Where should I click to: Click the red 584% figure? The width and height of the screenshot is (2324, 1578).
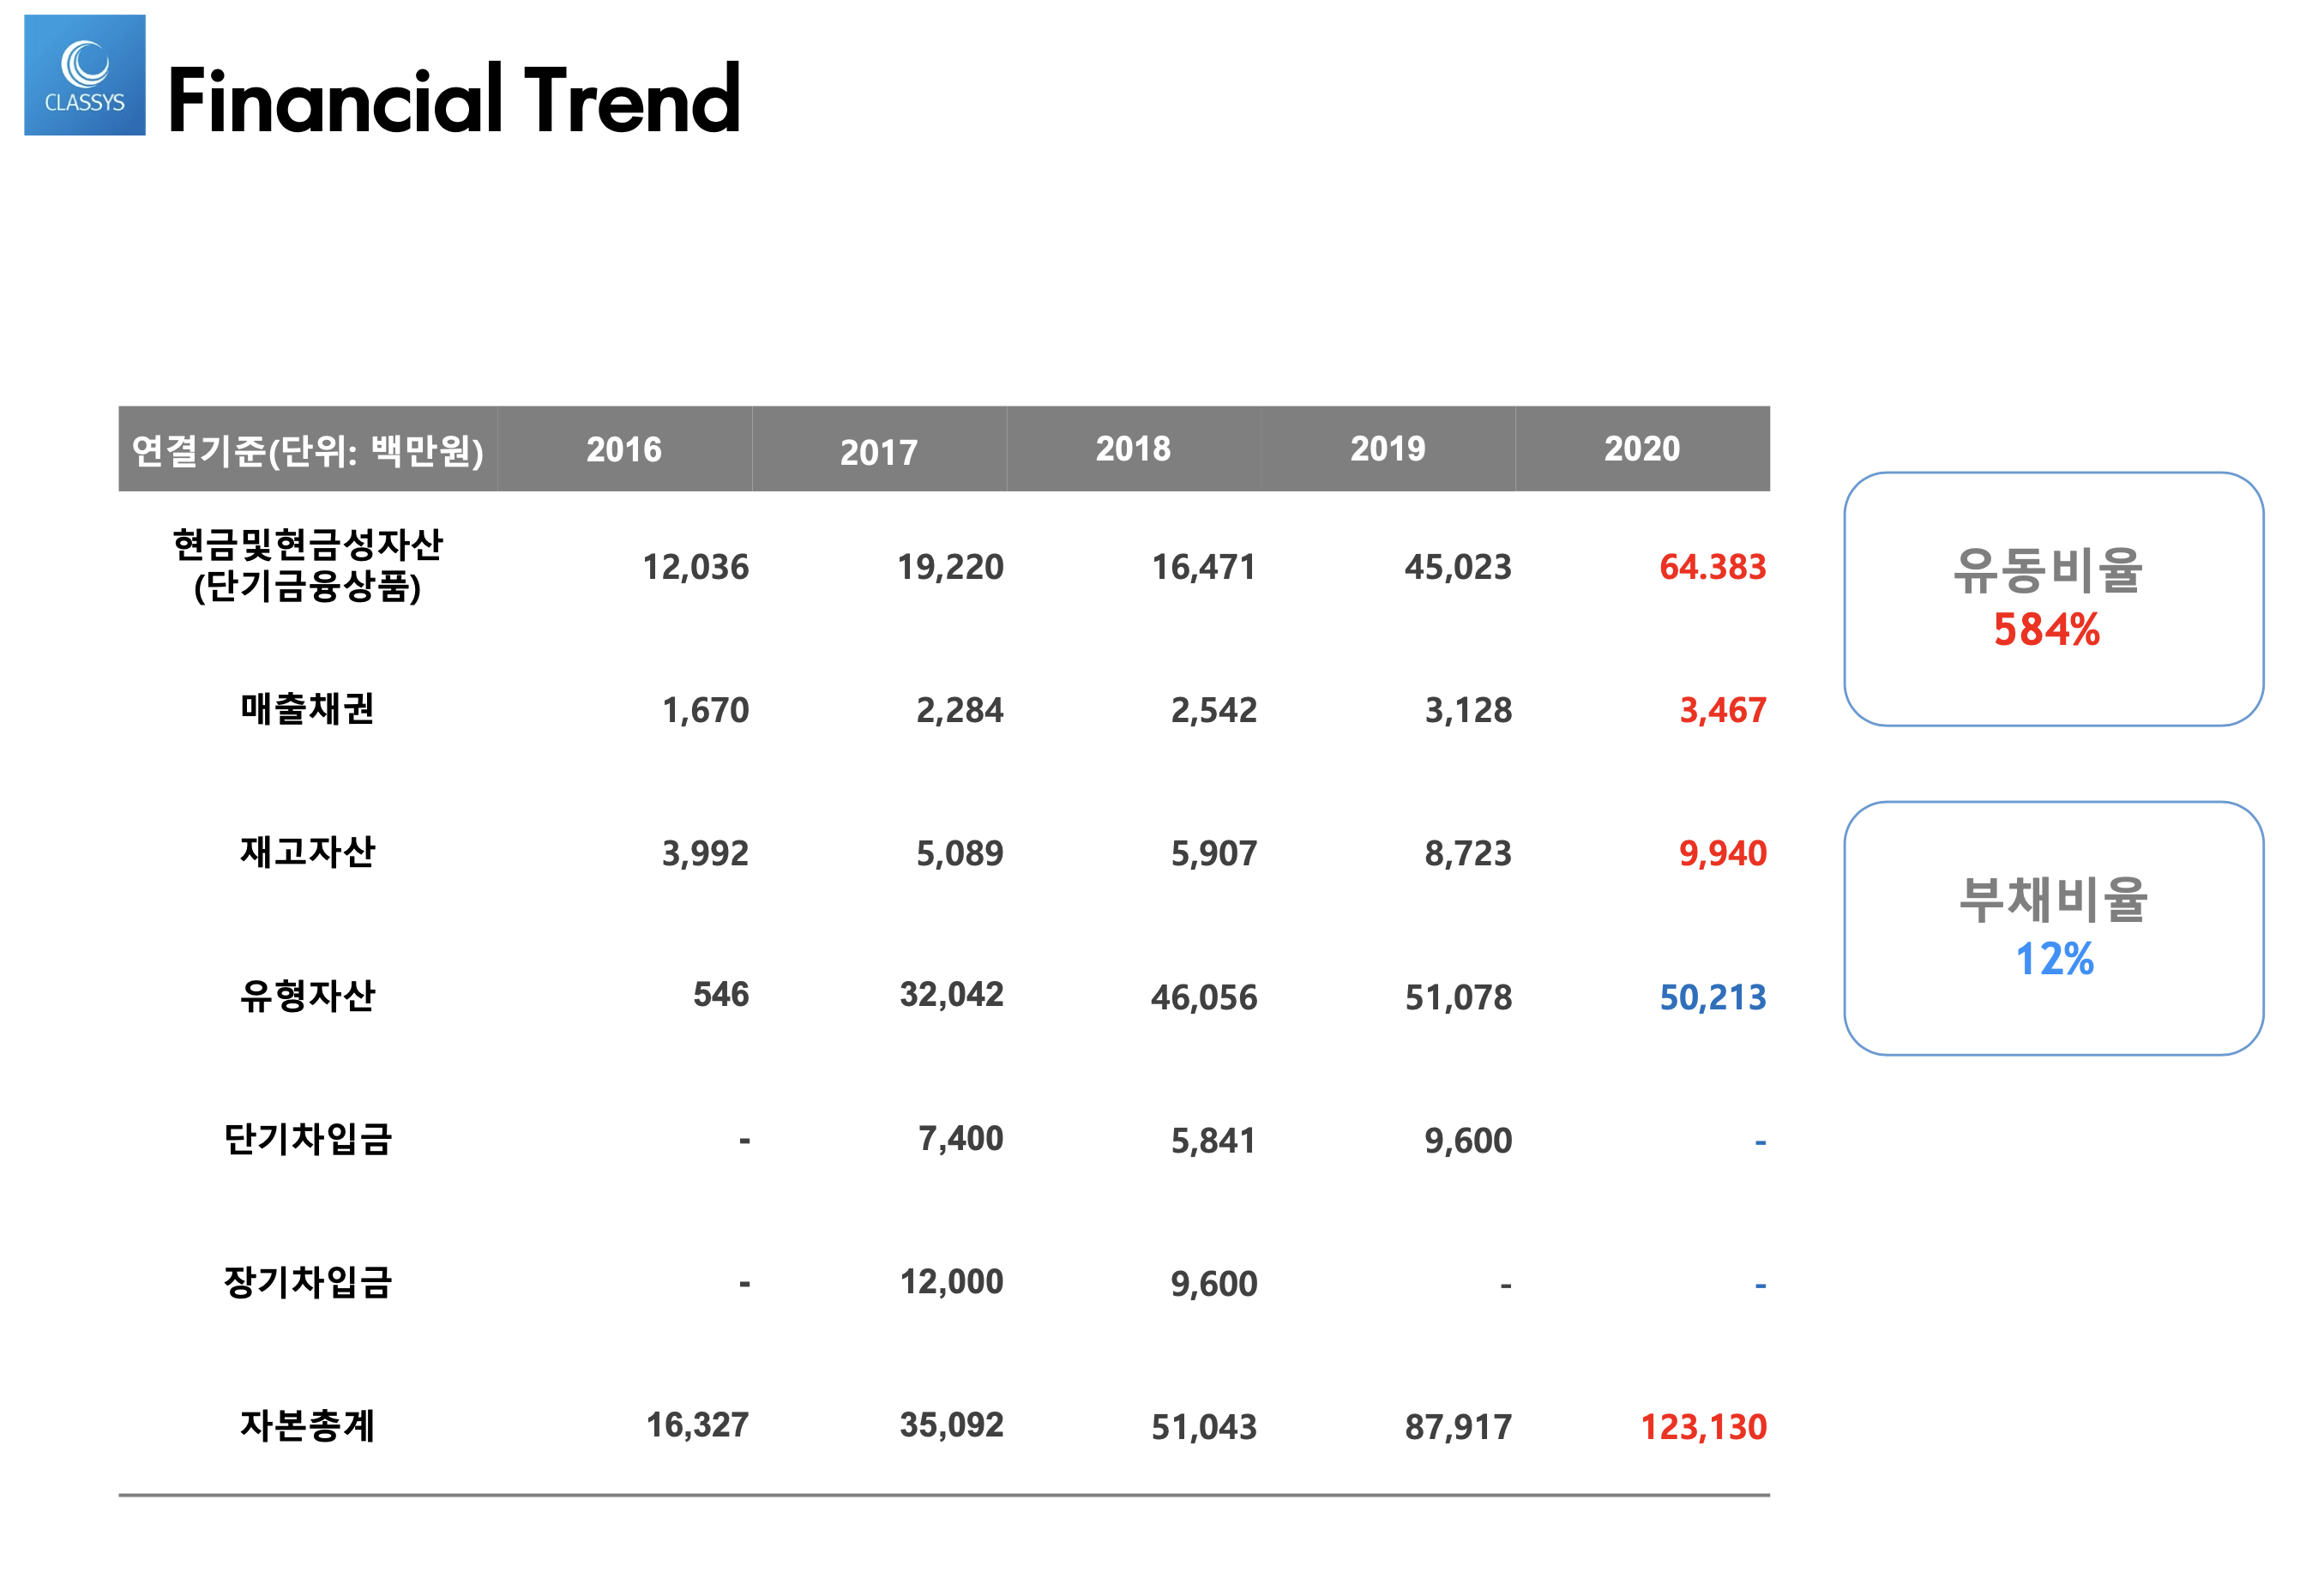[2047, 630]
